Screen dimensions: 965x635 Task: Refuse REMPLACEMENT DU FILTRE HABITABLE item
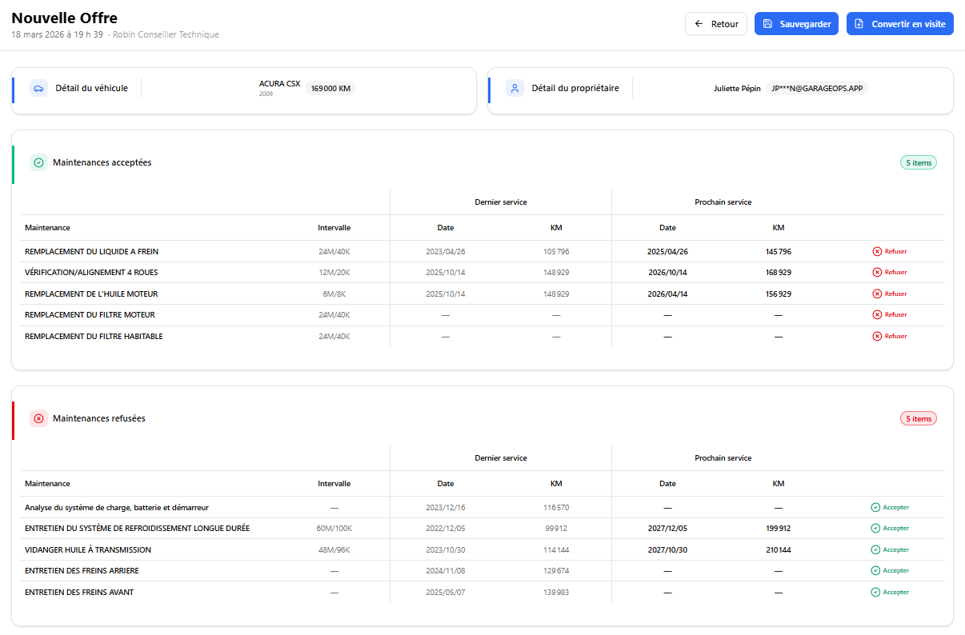click(890, 336)
